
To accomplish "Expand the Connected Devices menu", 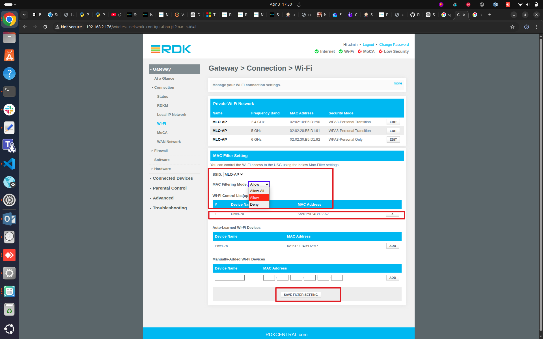I will pyautogui.click(x=173, y=178).
